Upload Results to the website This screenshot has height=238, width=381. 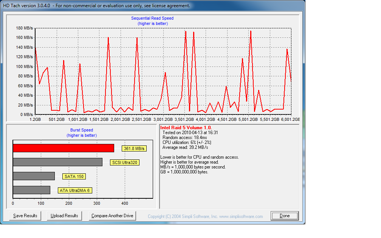coord(64,216)
